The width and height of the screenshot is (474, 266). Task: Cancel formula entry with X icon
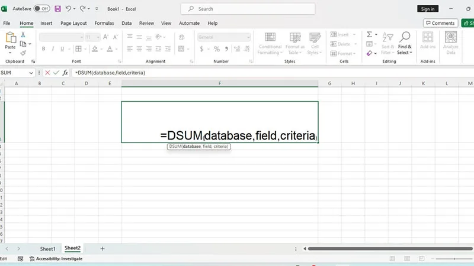[x=47, y=73]
